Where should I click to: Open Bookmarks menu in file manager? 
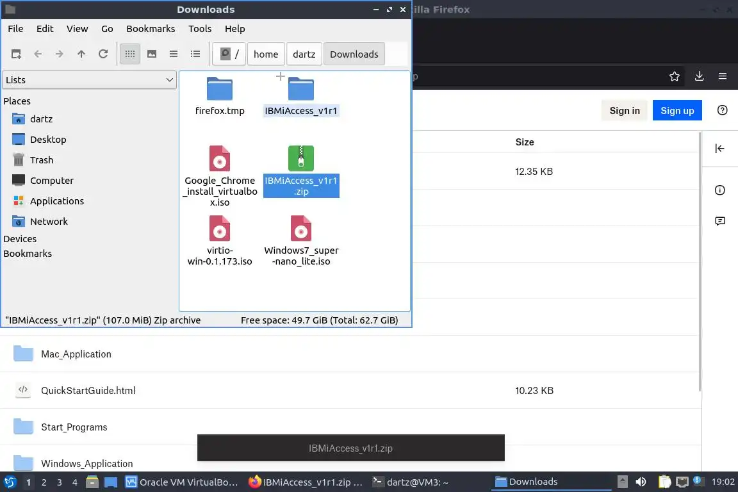tap(151, 29)
